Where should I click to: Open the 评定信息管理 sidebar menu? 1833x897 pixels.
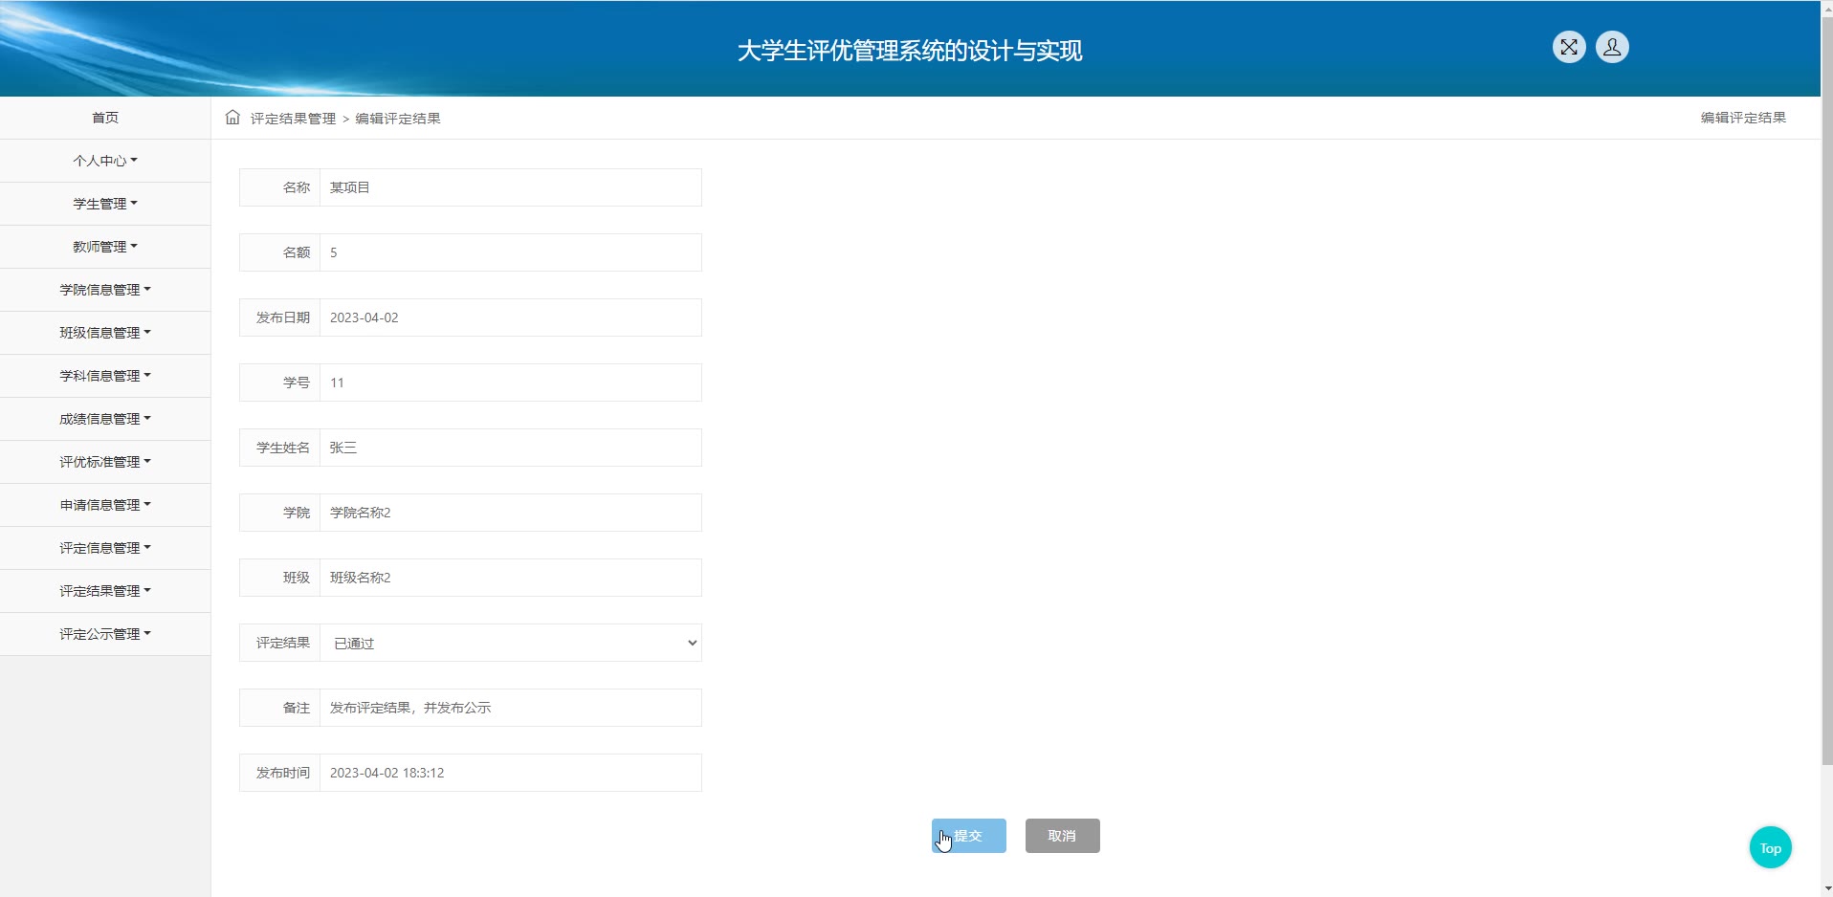(x=105, y=548)
